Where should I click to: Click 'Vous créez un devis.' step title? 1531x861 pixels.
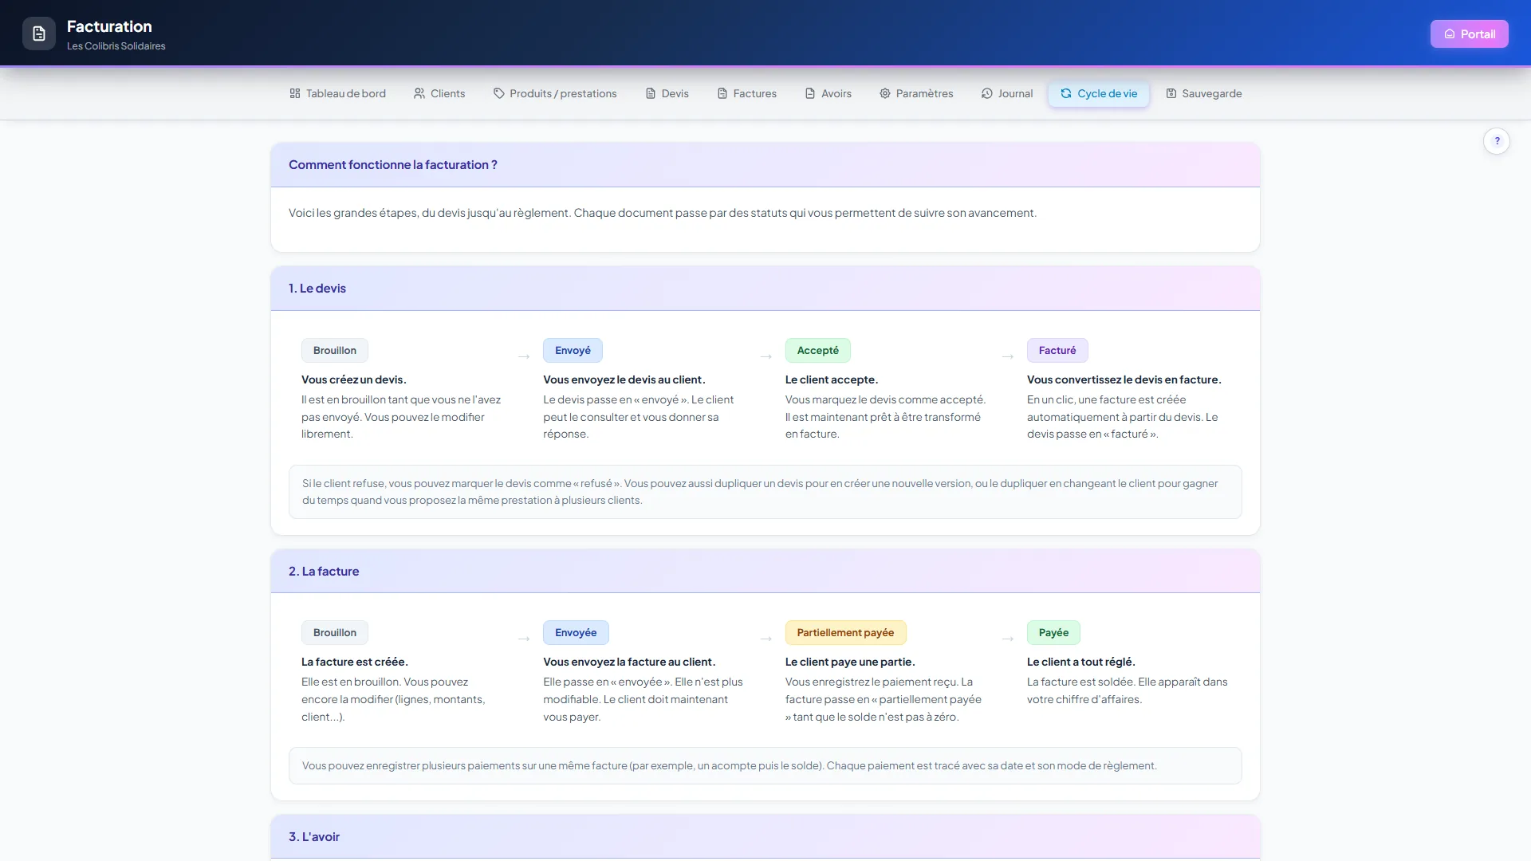point(354,379)
